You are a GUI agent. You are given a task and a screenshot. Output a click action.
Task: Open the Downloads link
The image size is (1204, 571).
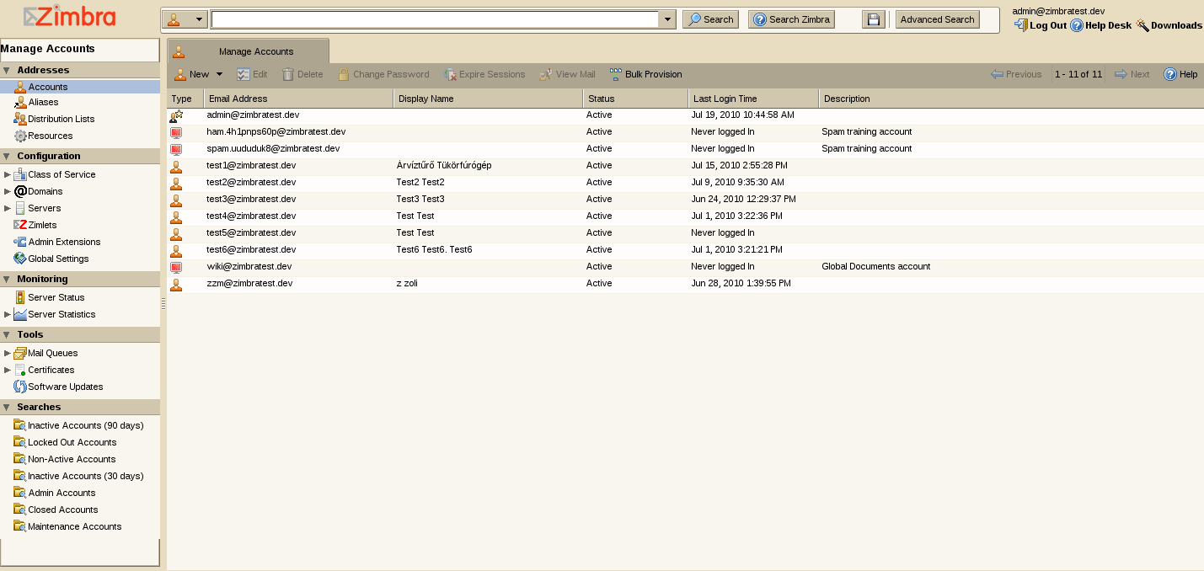(x=1169, y=25)
